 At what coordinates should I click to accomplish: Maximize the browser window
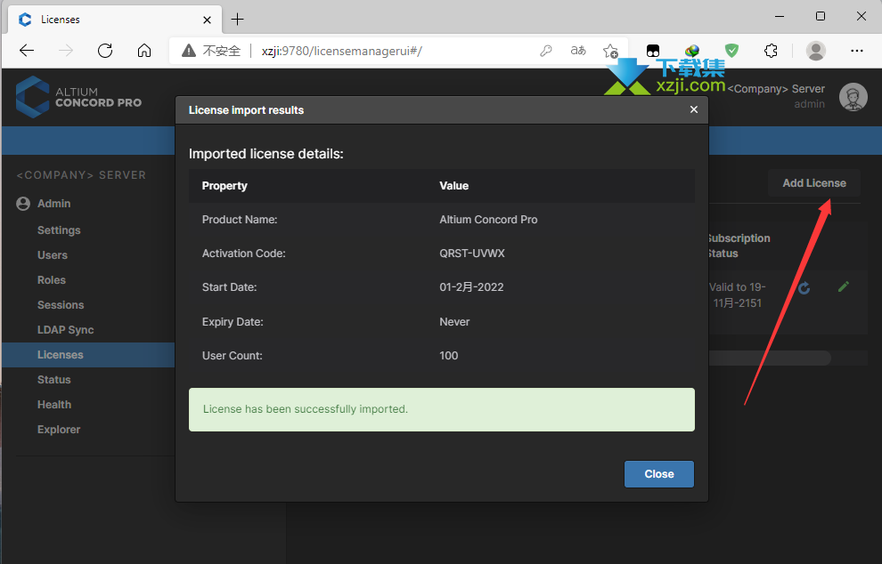coord(821,16)
